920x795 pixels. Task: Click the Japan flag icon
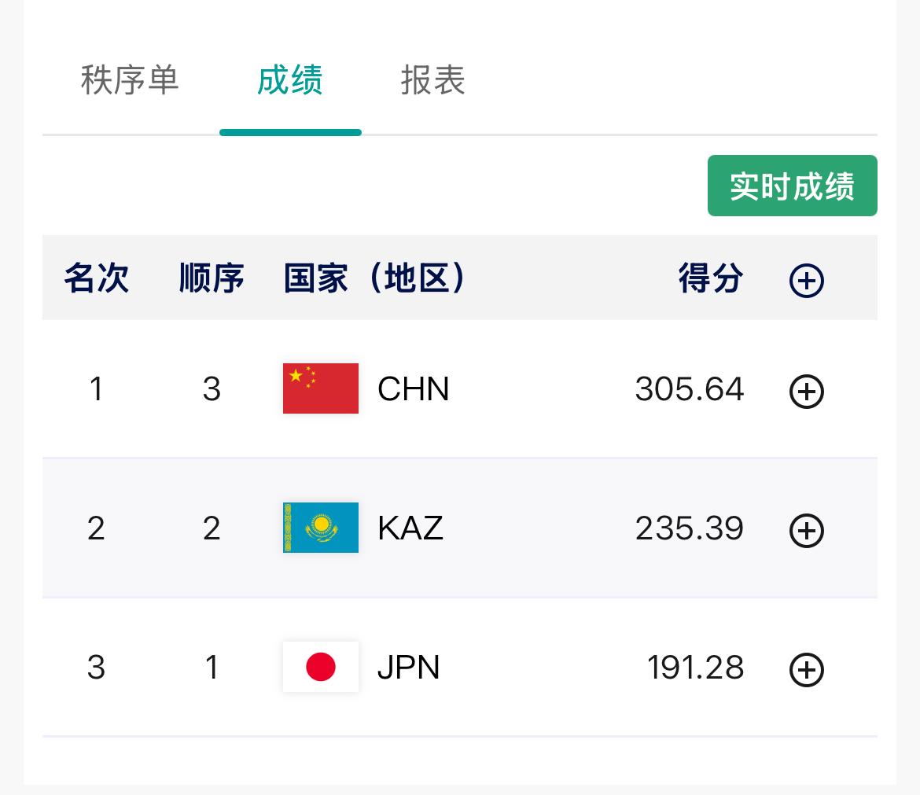(321, 667)
